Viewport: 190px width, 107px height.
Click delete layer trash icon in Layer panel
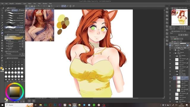pos(189,48)
